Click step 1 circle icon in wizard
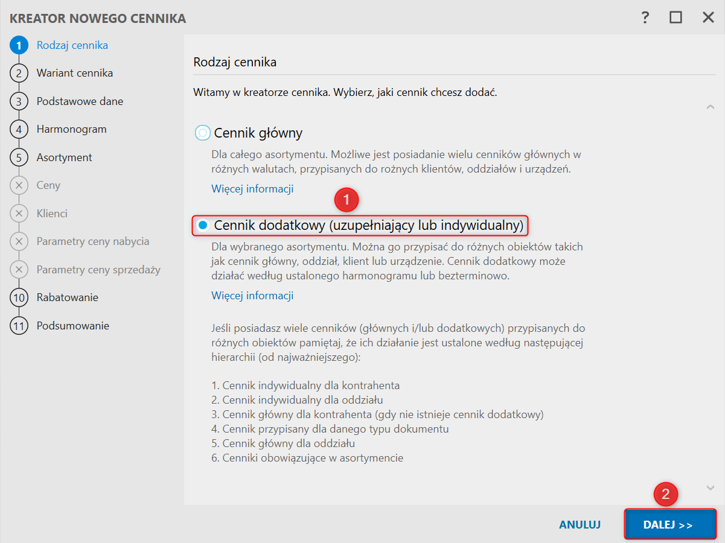Screen dimensions: 725x543 click(19, 45)
